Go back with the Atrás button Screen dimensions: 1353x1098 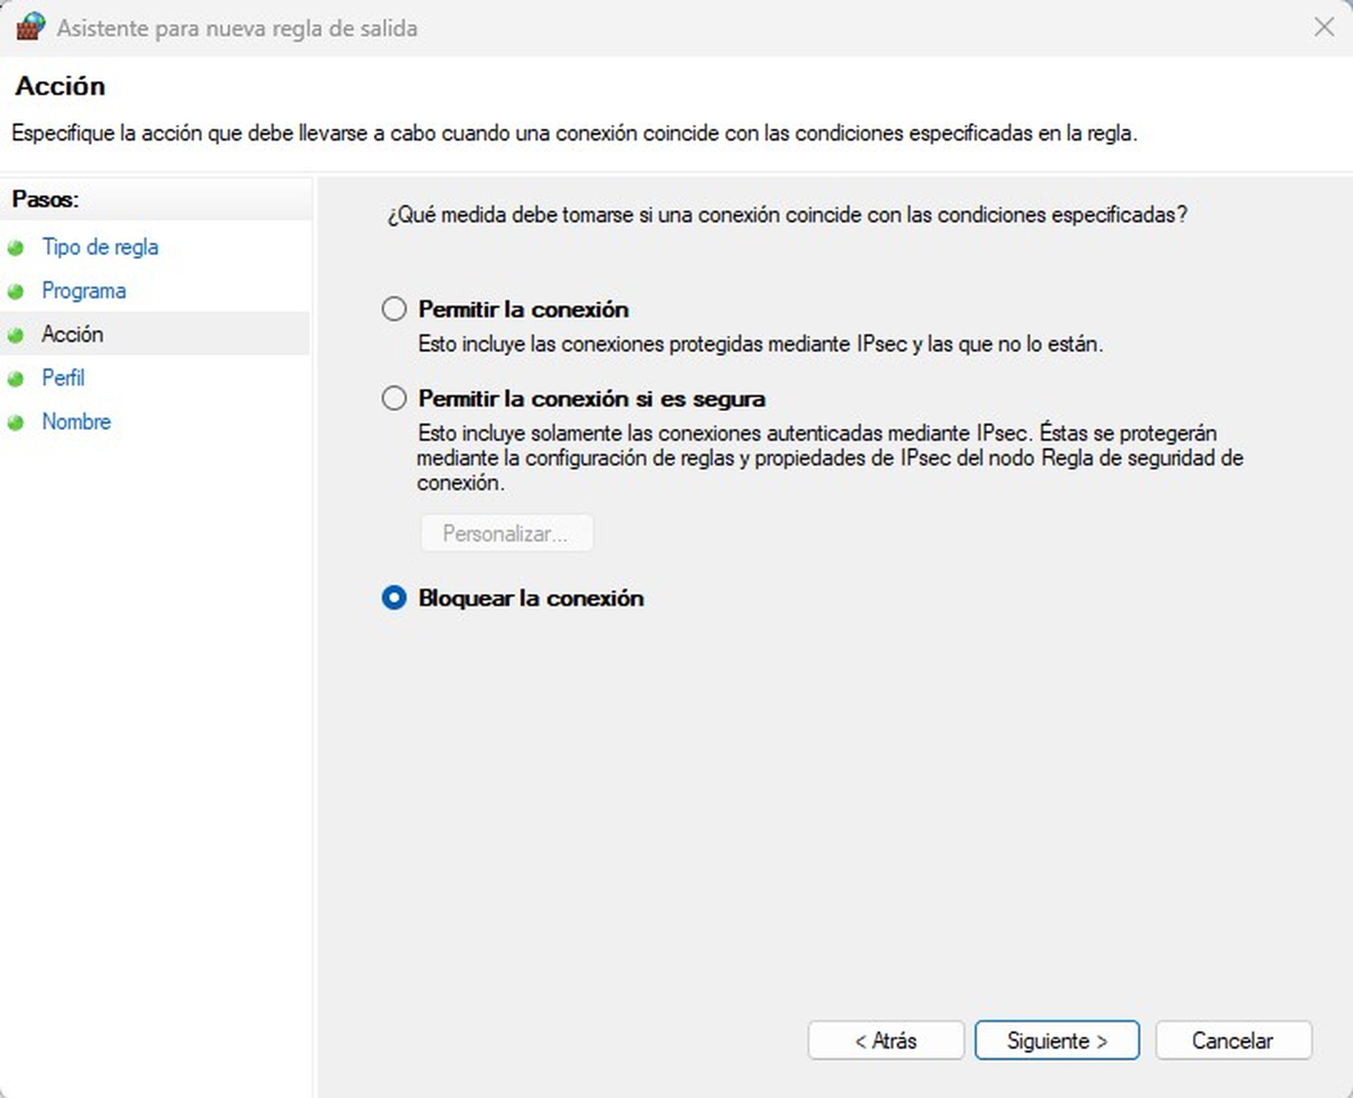click(885, 1040)
